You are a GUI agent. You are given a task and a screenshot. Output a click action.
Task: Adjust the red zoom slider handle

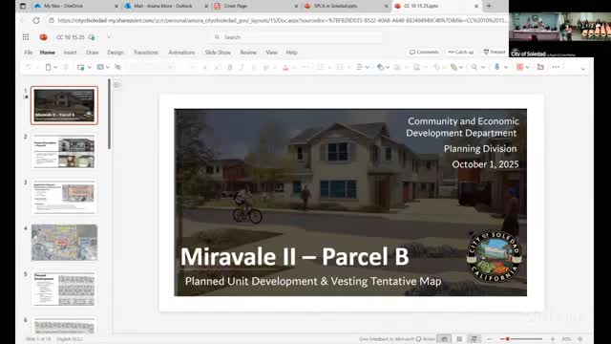[508, 339]
